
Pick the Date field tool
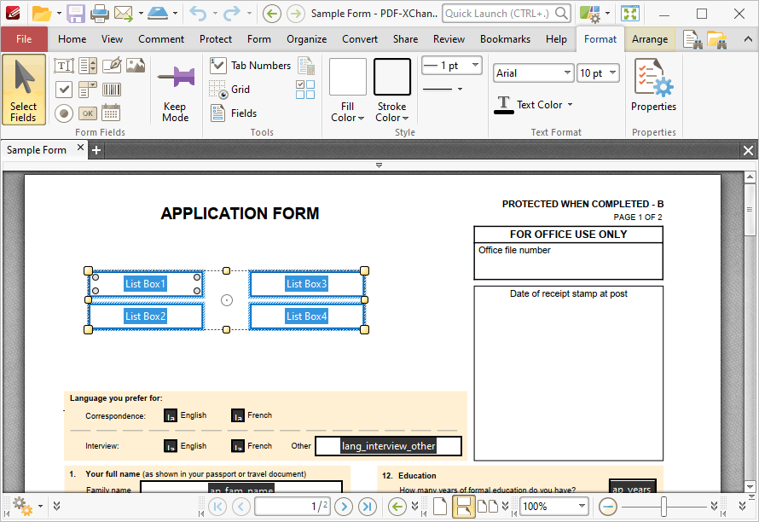click(112, 113)
